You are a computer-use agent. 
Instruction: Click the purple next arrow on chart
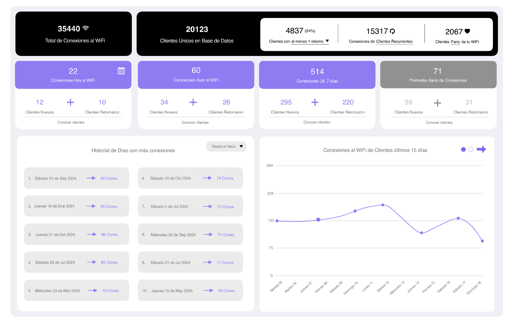(x=481, y=149)
